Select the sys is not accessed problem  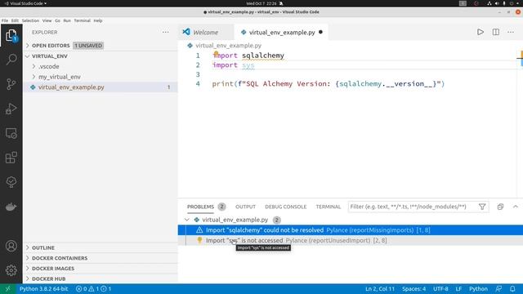point(351,240)
